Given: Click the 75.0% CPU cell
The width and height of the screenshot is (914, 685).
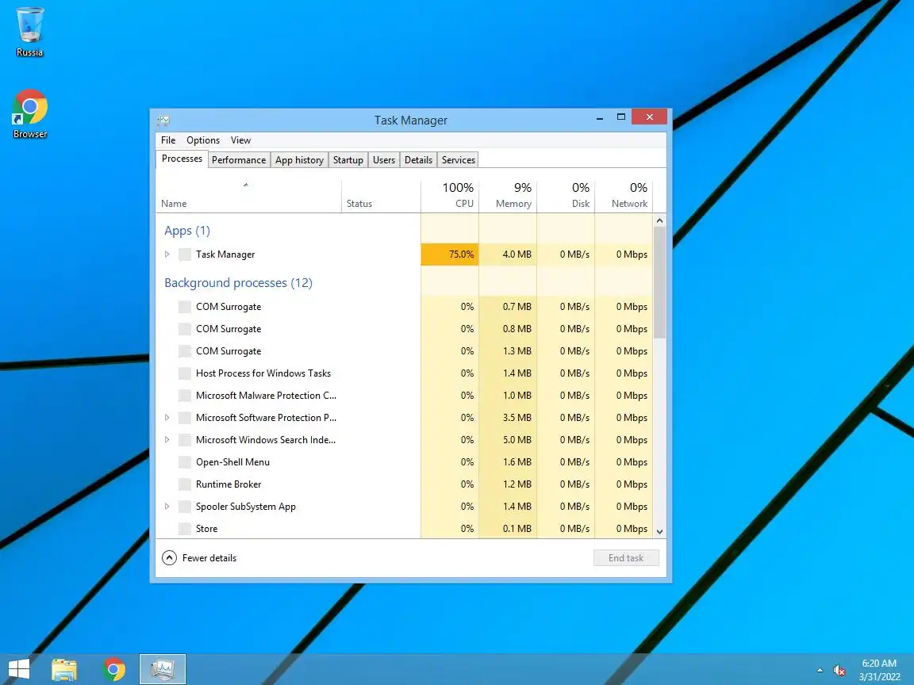Looking at the screenshot, I should pos(450,254).
